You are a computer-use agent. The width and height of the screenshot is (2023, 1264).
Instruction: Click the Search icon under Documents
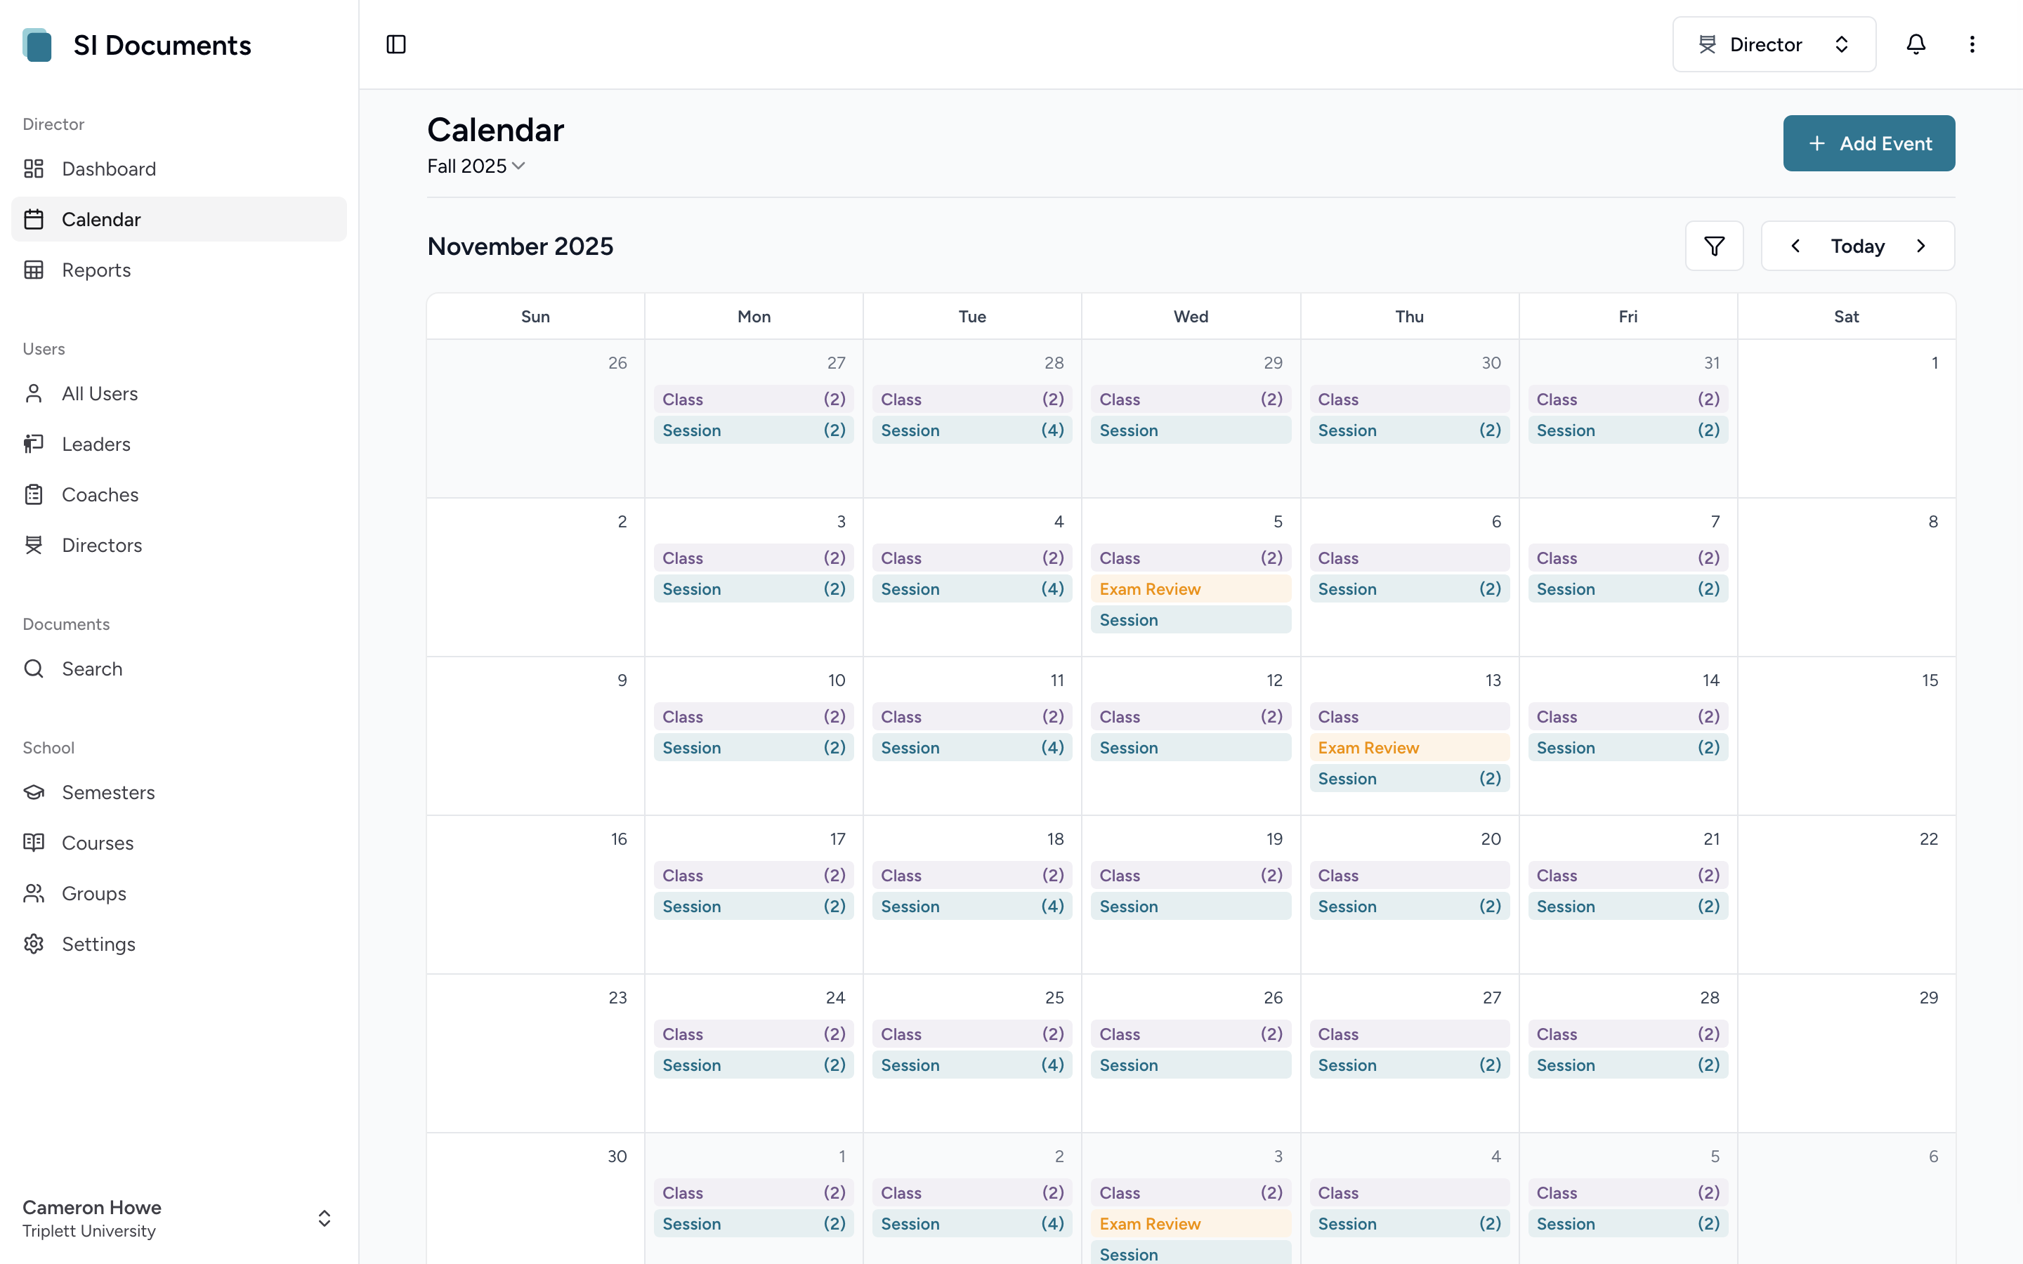click(34, 668)
